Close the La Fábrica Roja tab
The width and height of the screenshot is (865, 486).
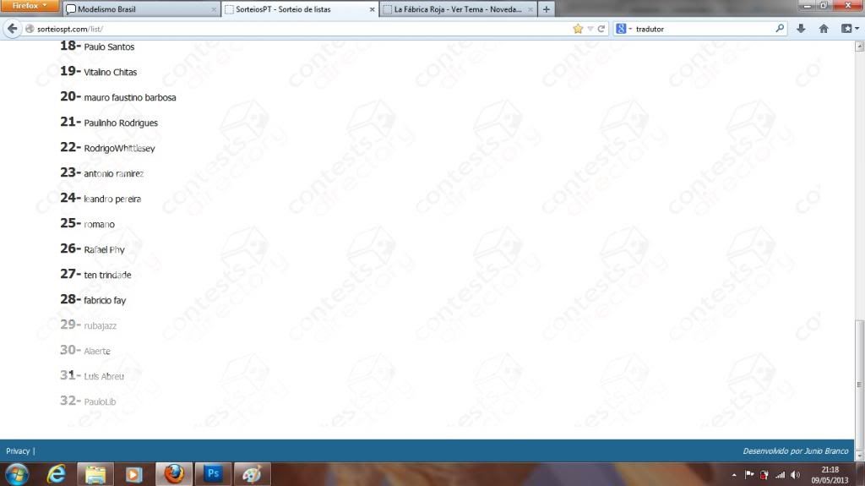pyautogui.click(x=530, y=9)
